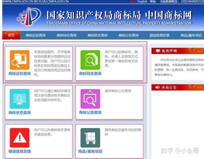Image resolution: width=204 pixels, height=159 pixels.
Task: Switch language via the English link
Action: (x=142, y=1)
